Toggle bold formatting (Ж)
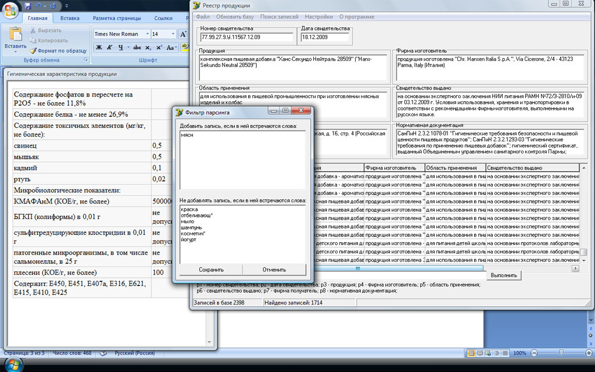 (99, 47)
